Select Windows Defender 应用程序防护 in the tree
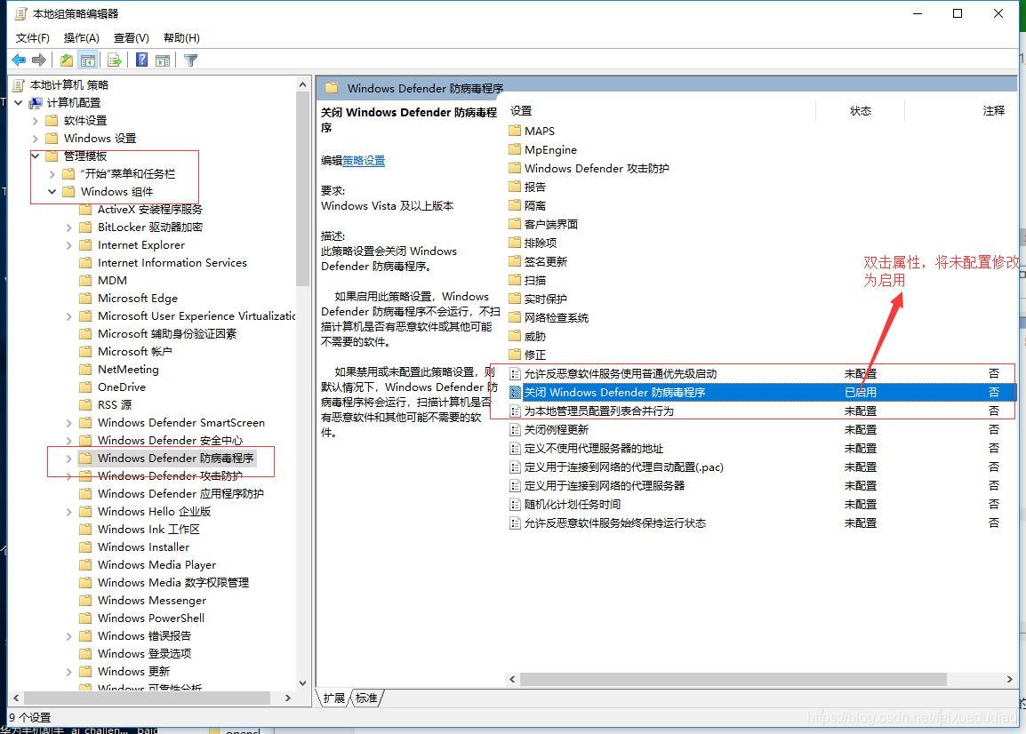1026x734 pixels. (x=180, y=493)
